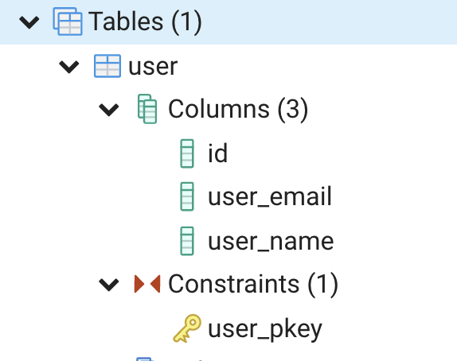Click the yellow primary key icon
This screenshot has width=457, height=361.
[187, 328]
